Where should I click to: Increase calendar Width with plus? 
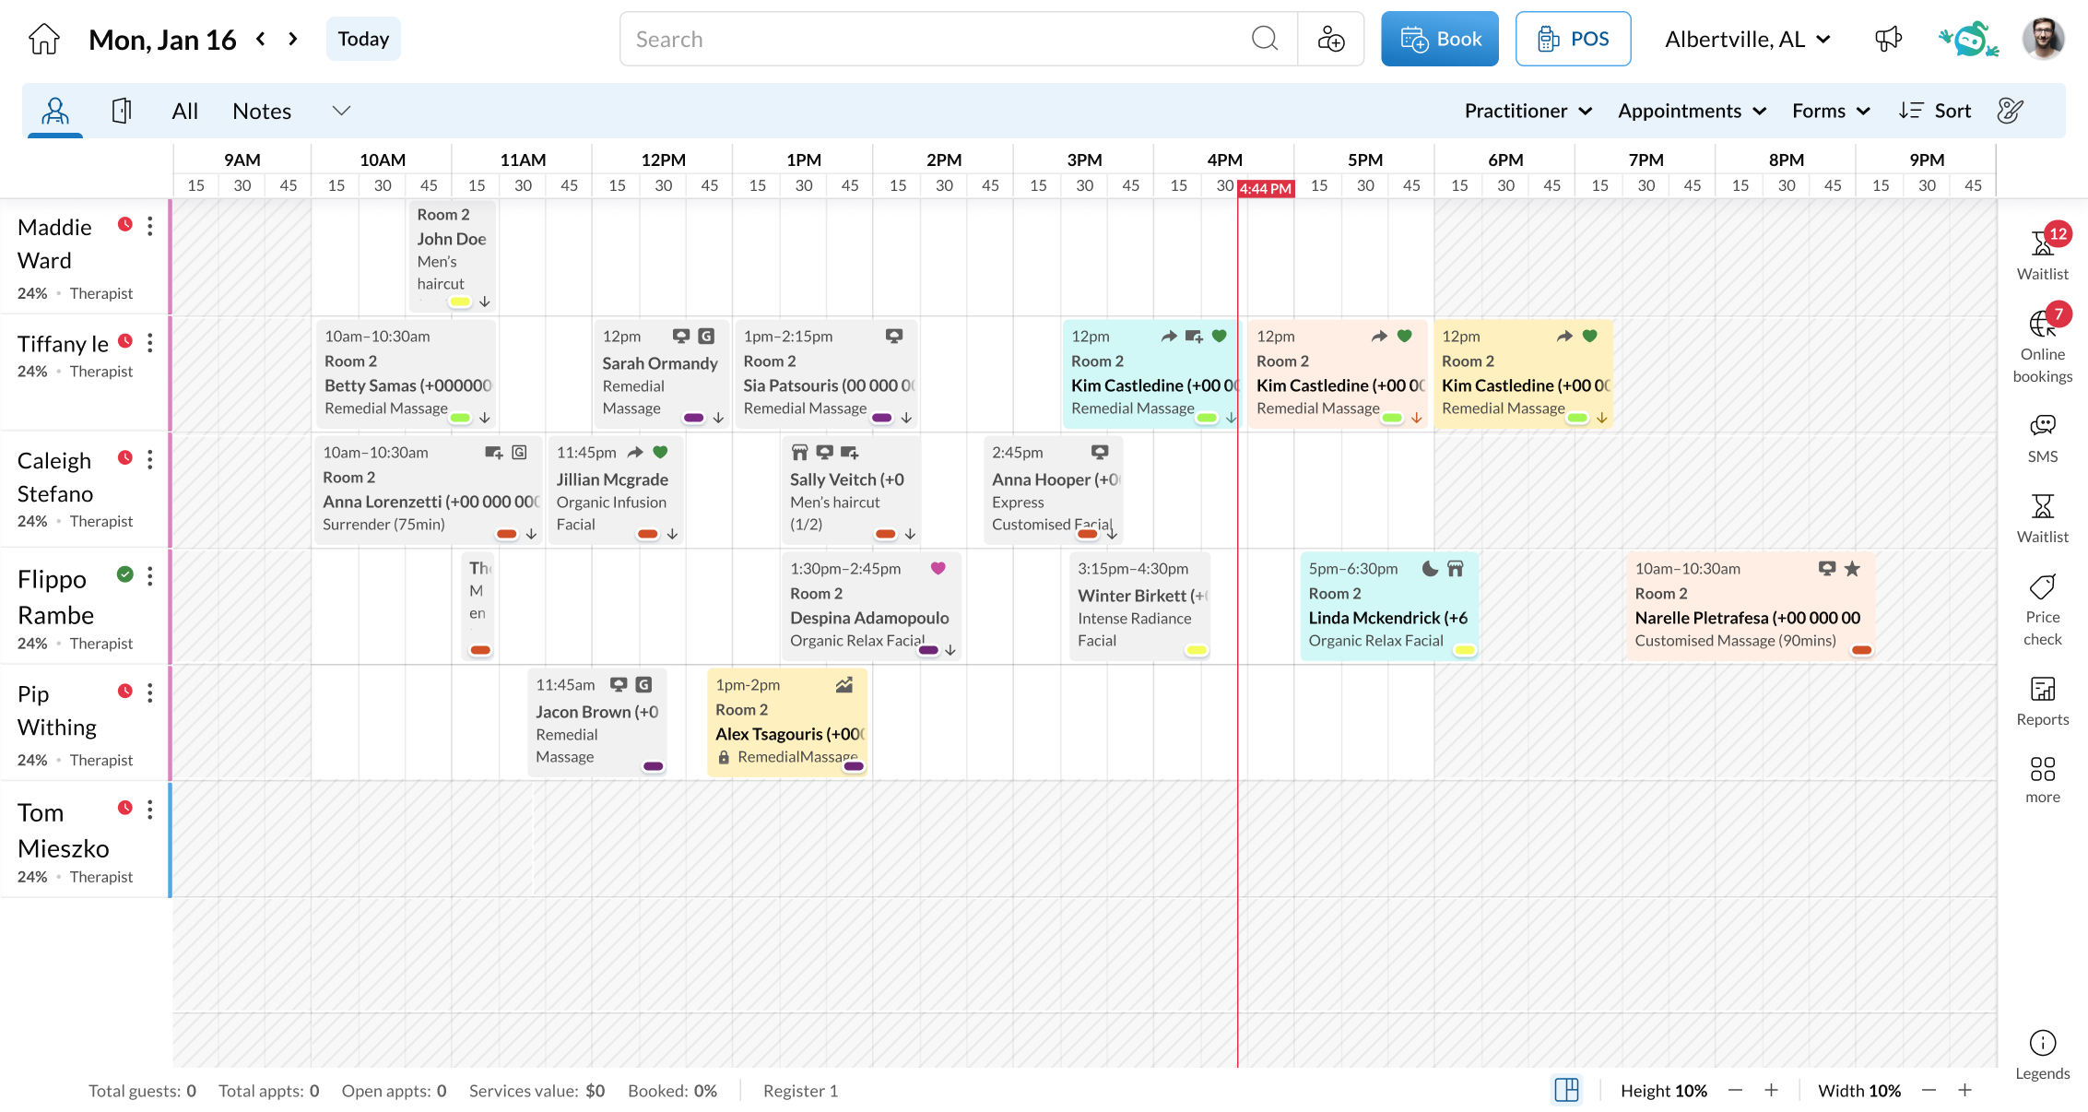[x=1964, y=1090]
